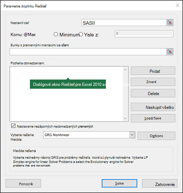The width and height of the screenshot is (183, 193).
Task: Click the Solve button
Action: pyautogui.click(x=119, y=183)
